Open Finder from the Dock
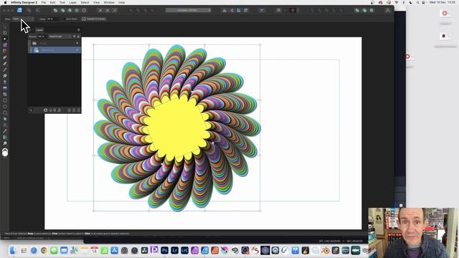This screenshot has width=459, height=258. tap(13, 250)
